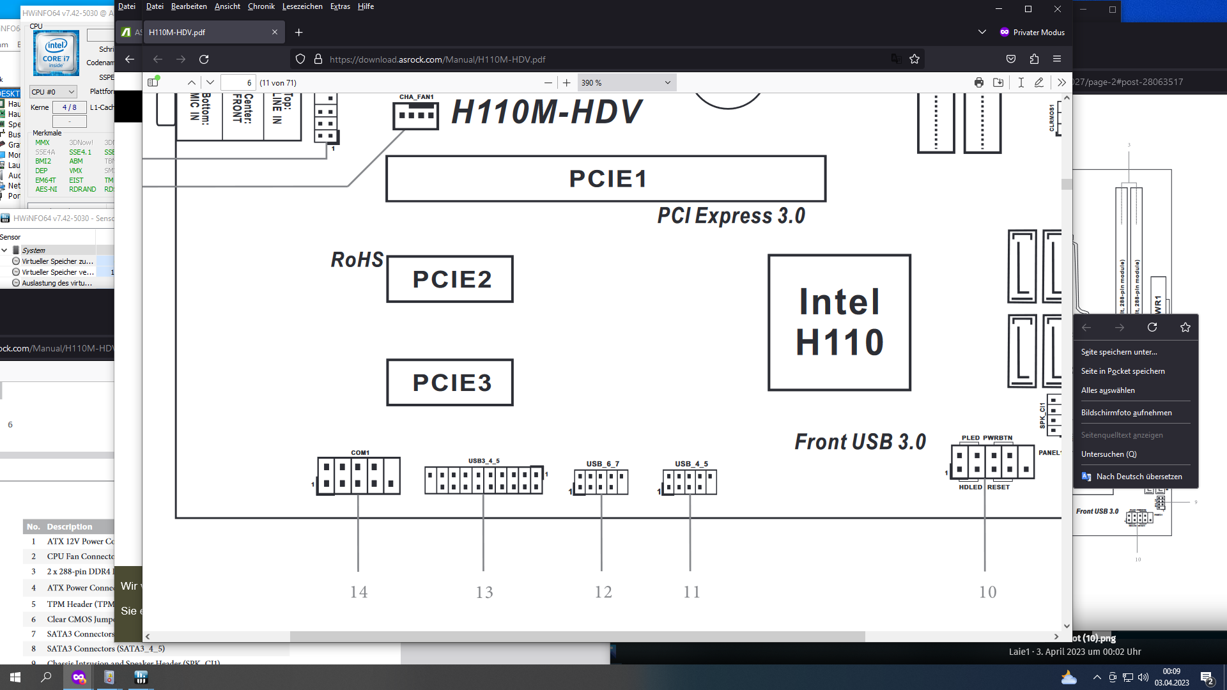The height and width of the screenshot is (690, 1227).
Task: Print the PDF document
Action: (x=978, y=82)
